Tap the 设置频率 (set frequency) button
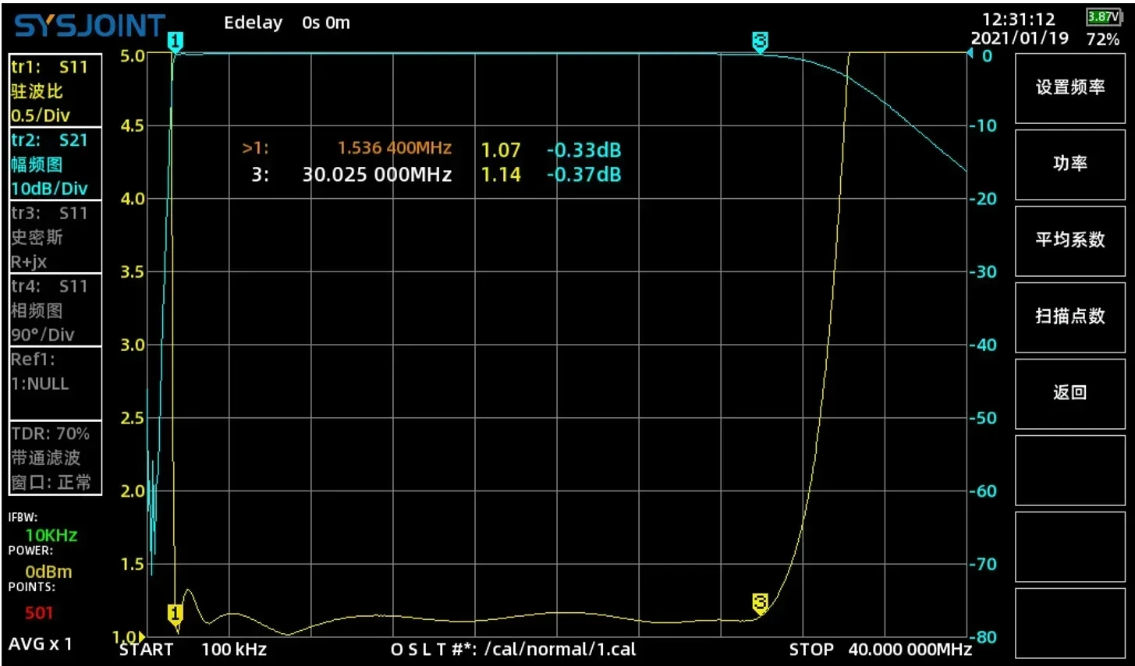1135x666 pixels. 1069,87
